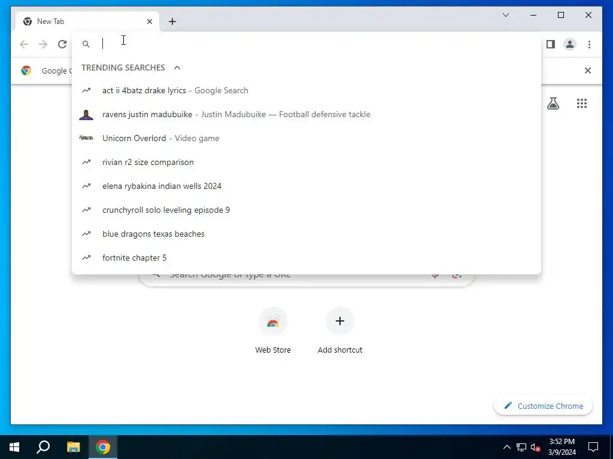613x459 pixels.
Task: Open the side panel icon
Action: (x=551, y=44)
